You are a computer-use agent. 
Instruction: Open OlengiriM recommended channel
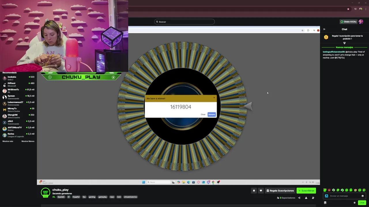[x=18, y=116]
